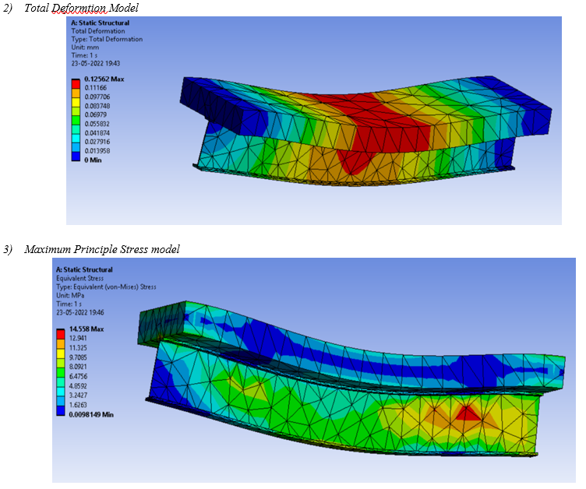Click 'Time: 1 s' in the stress plot
This screenshot has height=489, width=586.
69,304
